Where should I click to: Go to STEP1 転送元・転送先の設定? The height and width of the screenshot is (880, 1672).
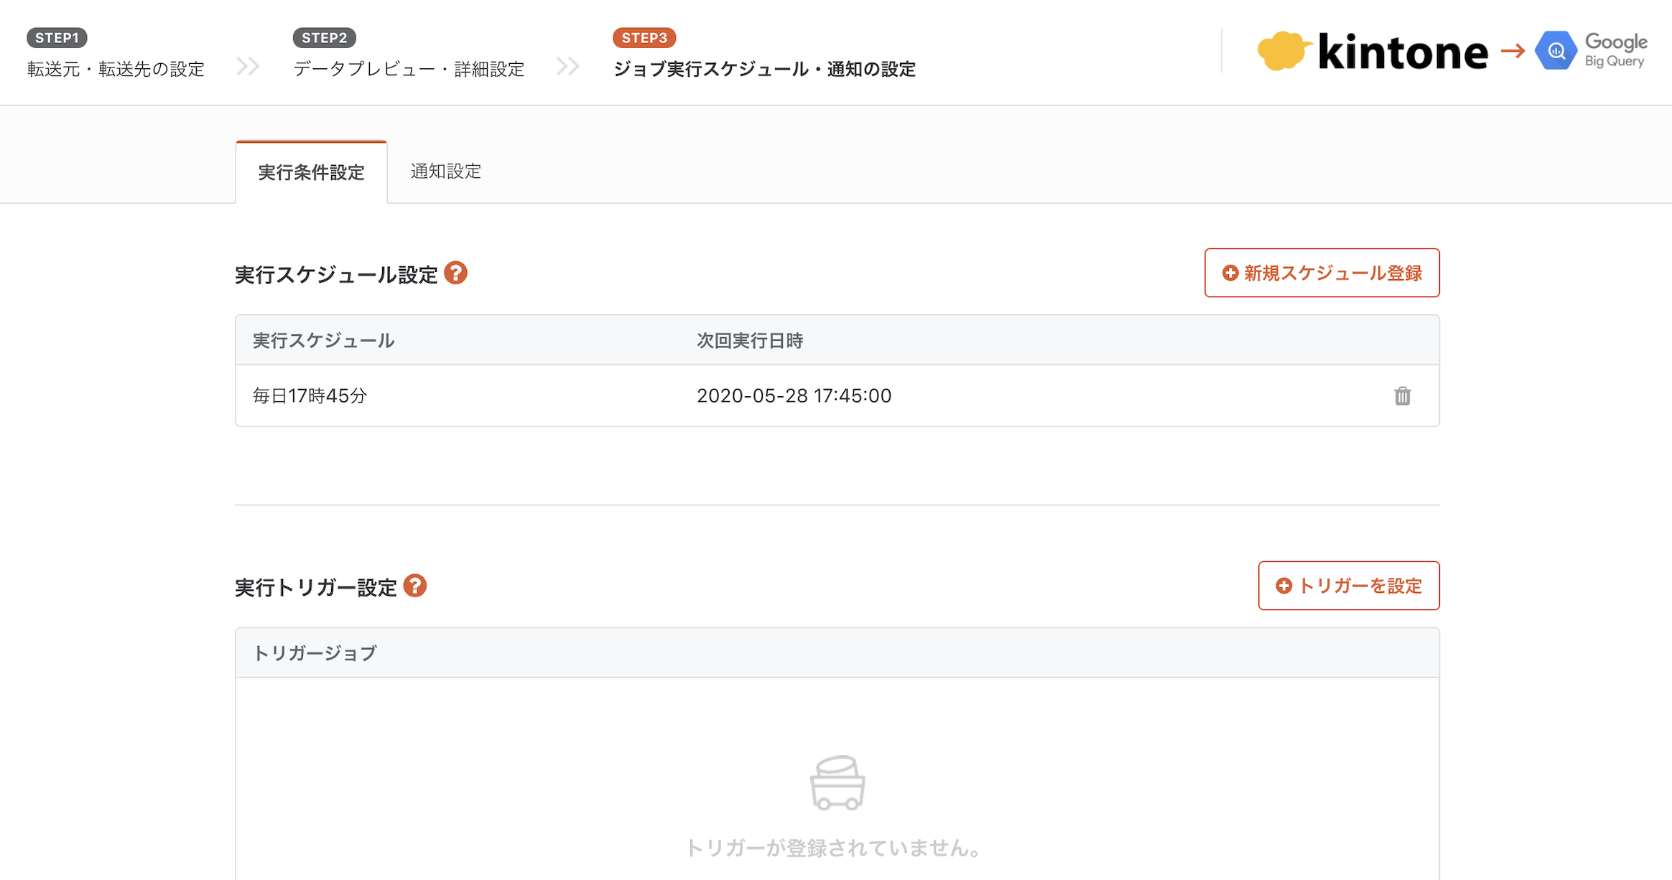click(x=116, y=69)
